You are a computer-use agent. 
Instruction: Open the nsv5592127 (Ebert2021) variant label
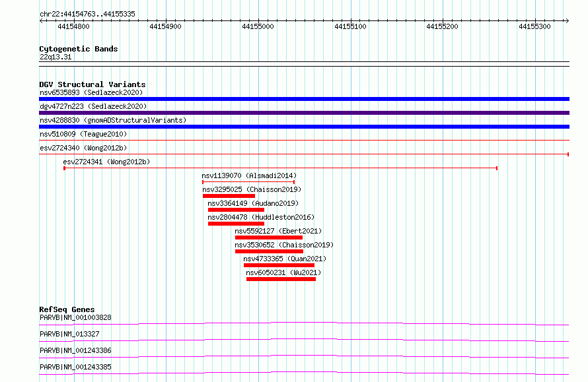coord(278,231)
